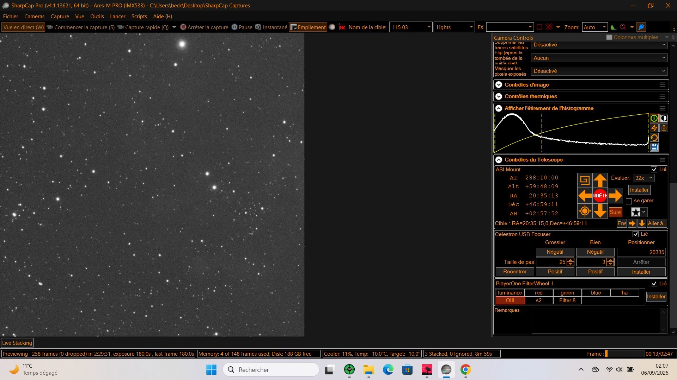Open the Lights frame type dropdown

click(x=454, y=27)
